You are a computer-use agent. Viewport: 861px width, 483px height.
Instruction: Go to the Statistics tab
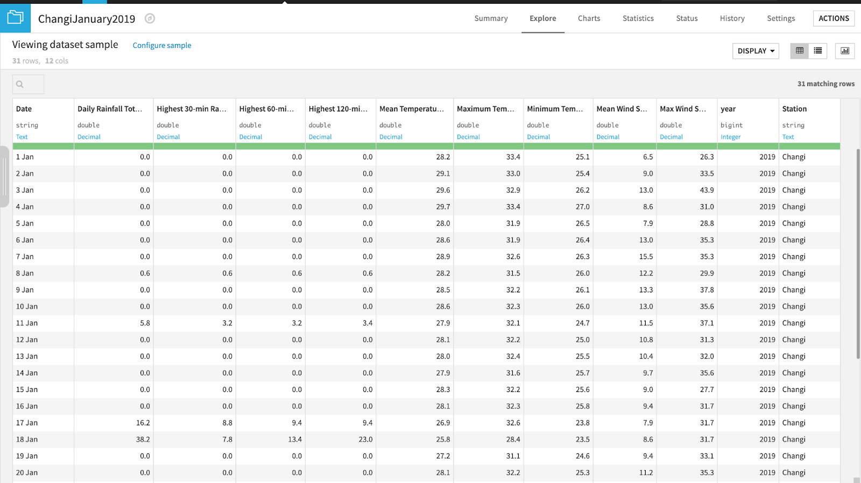point(638,18)
